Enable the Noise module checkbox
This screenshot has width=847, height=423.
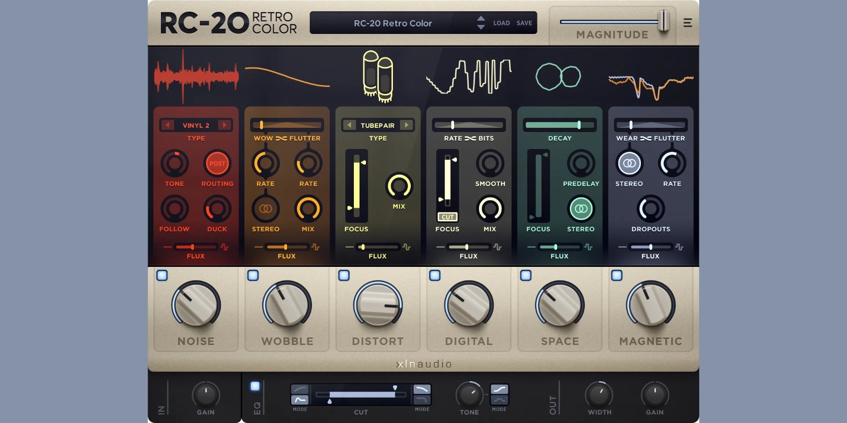point(162,274)
